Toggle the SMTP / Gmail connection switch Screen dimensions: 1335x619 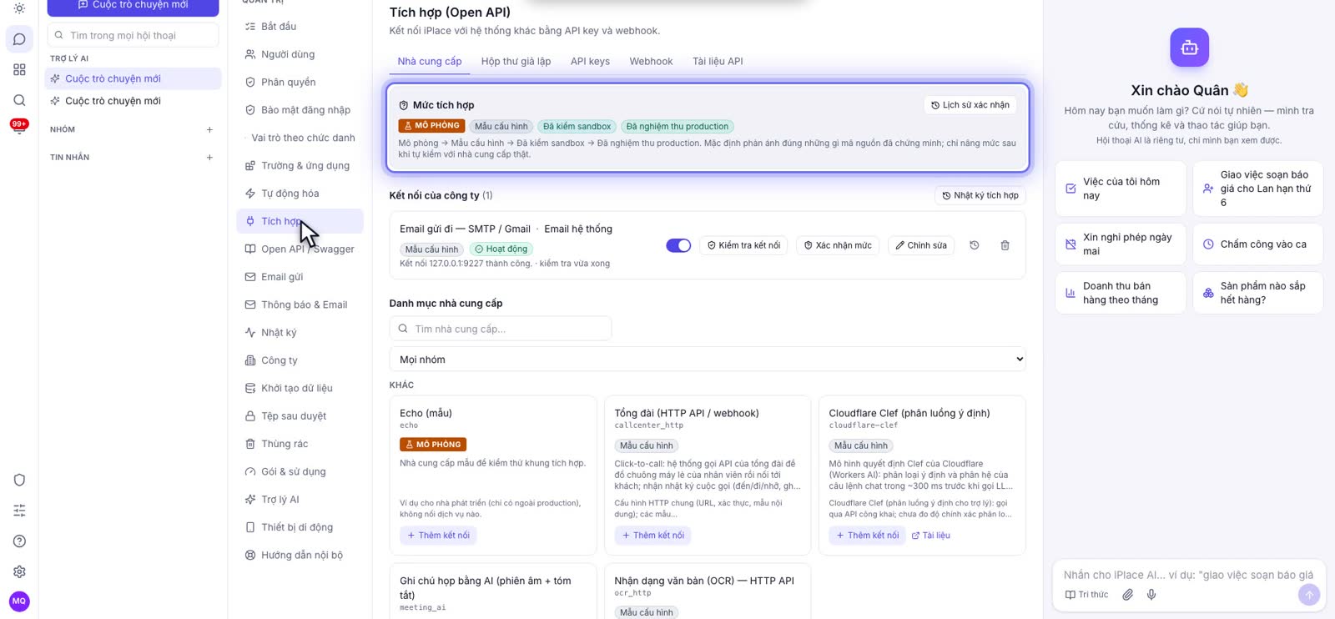(x=678, y=245)
